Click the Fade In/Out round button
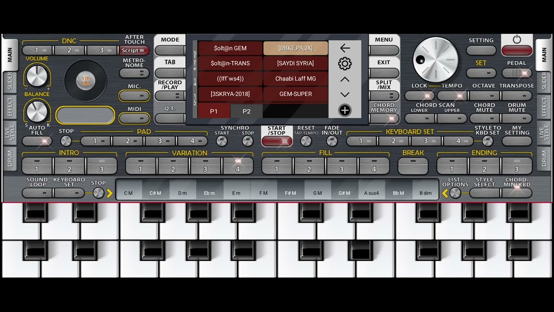 click(332, 141)
